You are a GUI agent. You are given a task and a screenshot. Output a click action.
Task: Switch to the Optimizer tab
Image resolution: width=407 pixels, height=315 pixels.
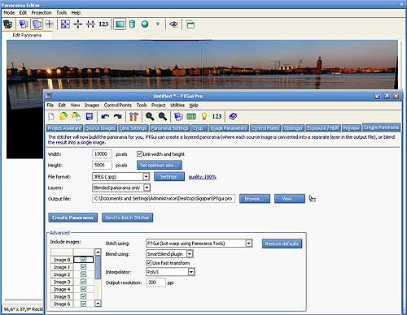pos(293,128)
